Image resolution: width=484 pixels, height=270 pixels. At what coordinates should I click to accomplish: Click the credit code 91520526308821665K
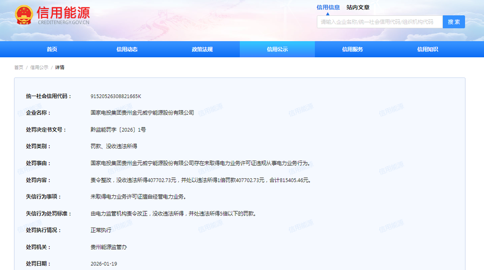[x=116, y=96]
